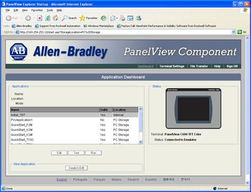Switch language to Deutsch
The height and width of the screenshot is (192, 251).
click(x=133, y=180)
